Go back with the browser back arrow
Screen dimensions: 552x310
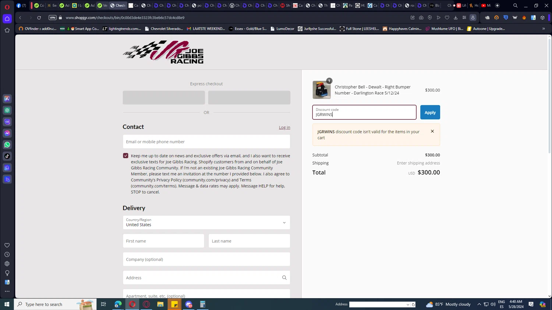pos(20,18)
